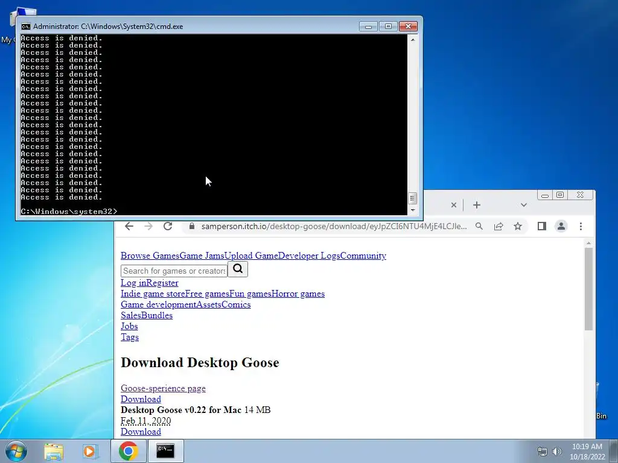Open the Windows Start menu orb
Viewport: 618px width, 463px height.
[16, 451]
